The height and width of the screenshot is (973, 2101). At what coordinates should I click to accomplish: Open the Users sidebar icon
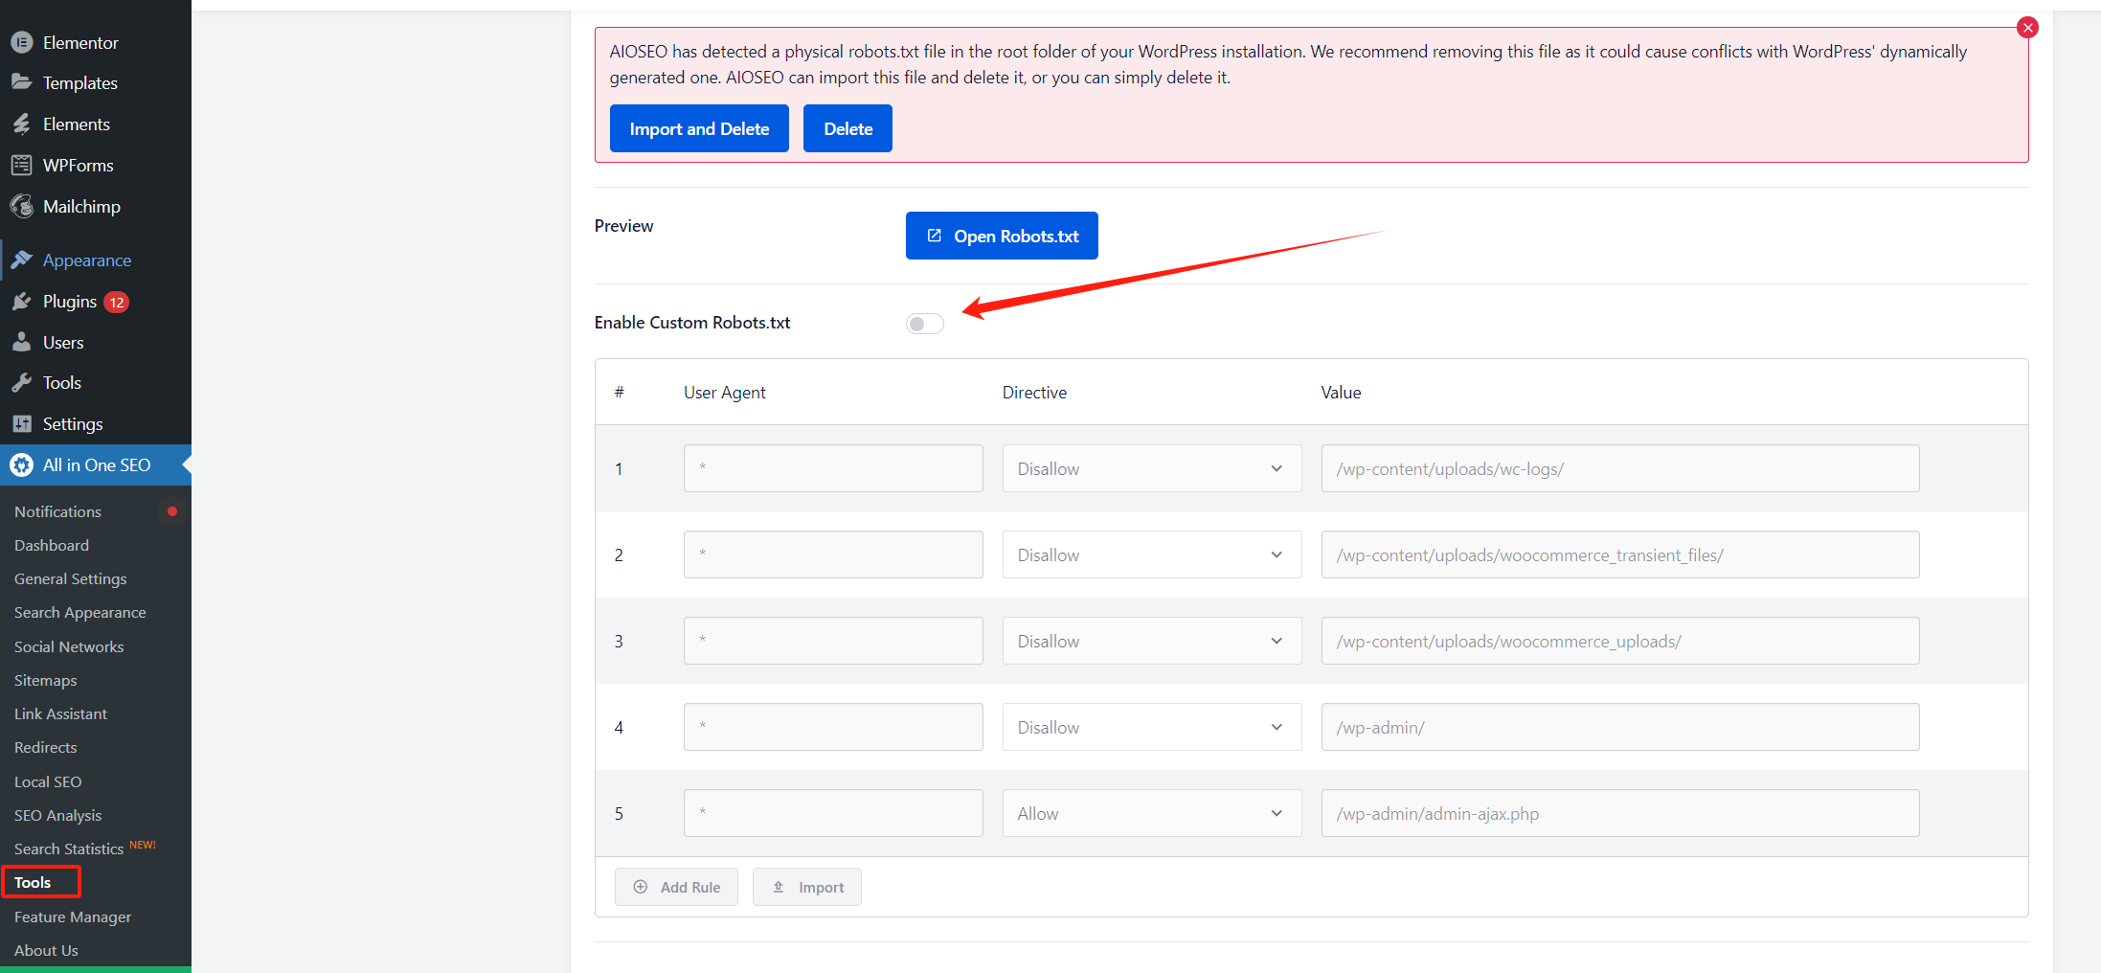[x=21, y=342]
